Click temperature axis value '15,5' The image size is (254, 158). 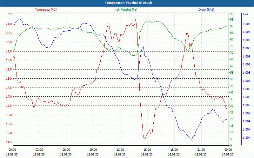pos(9,124)
